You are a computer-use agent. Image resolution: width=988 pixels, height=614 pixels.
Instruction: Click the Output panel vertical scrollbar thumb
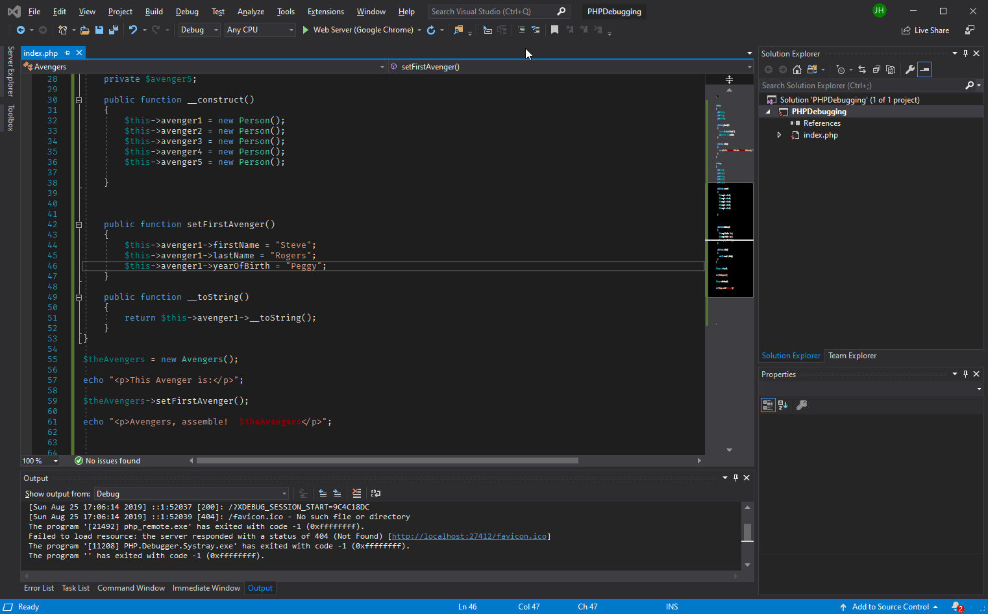(x=747, y=532)
